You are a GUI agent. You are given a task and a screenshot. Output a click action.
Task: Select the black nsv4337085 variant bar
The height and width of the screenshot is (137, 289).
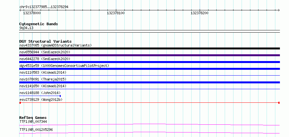coord(149,48)
